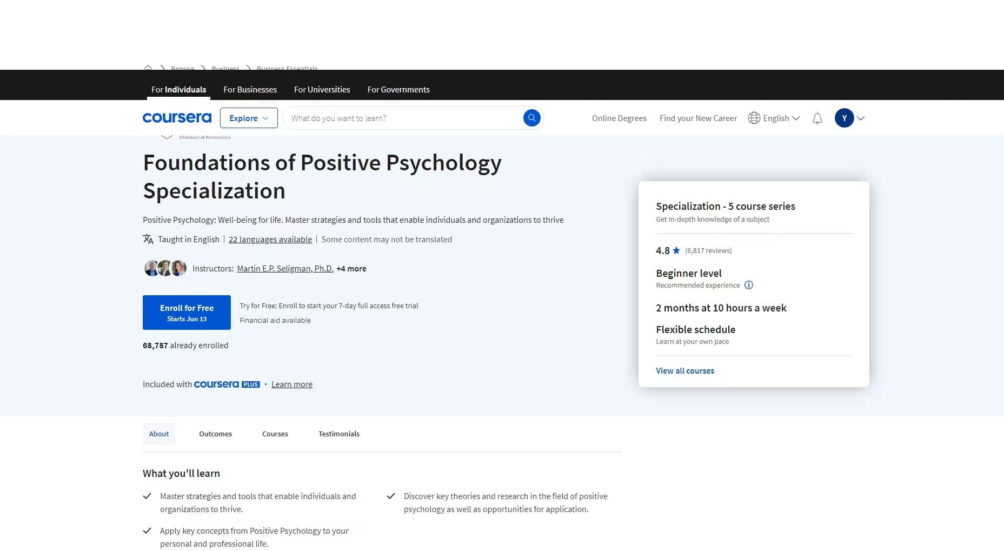Click 2 months at 10 hours a week

point(721,308)
